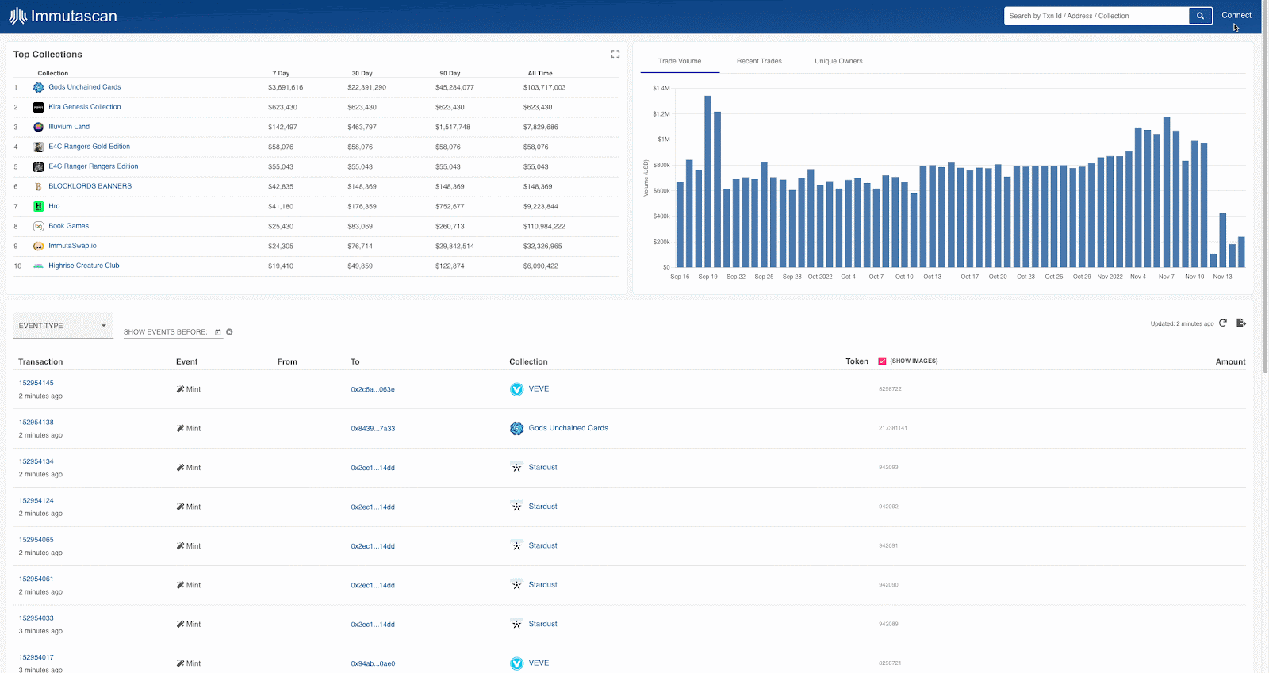This screenshot has height=673, width=1269.
Task: Click Gods Unchained icon in transaction 152954138
Action: pos(516,428)
